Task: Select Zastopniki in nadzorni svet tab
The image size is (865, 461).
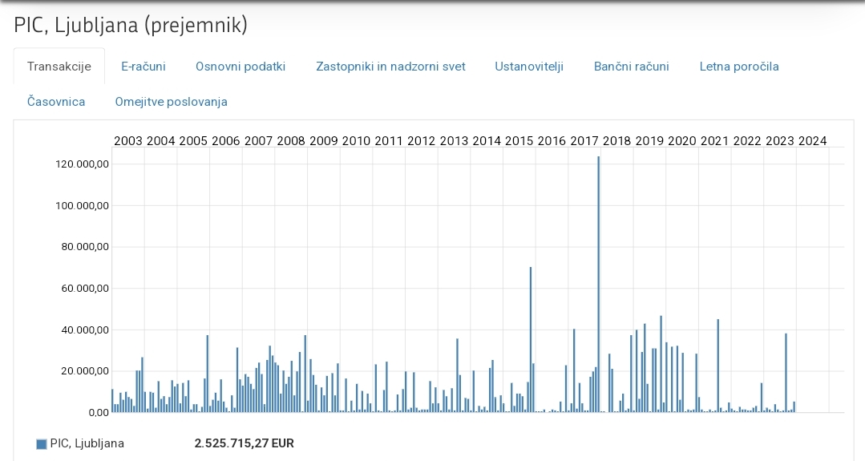Action: pos(390,67)
